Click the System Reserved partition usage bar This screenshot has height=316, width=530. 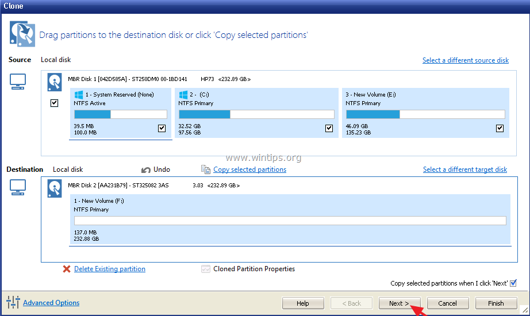(x=121, y=114)
